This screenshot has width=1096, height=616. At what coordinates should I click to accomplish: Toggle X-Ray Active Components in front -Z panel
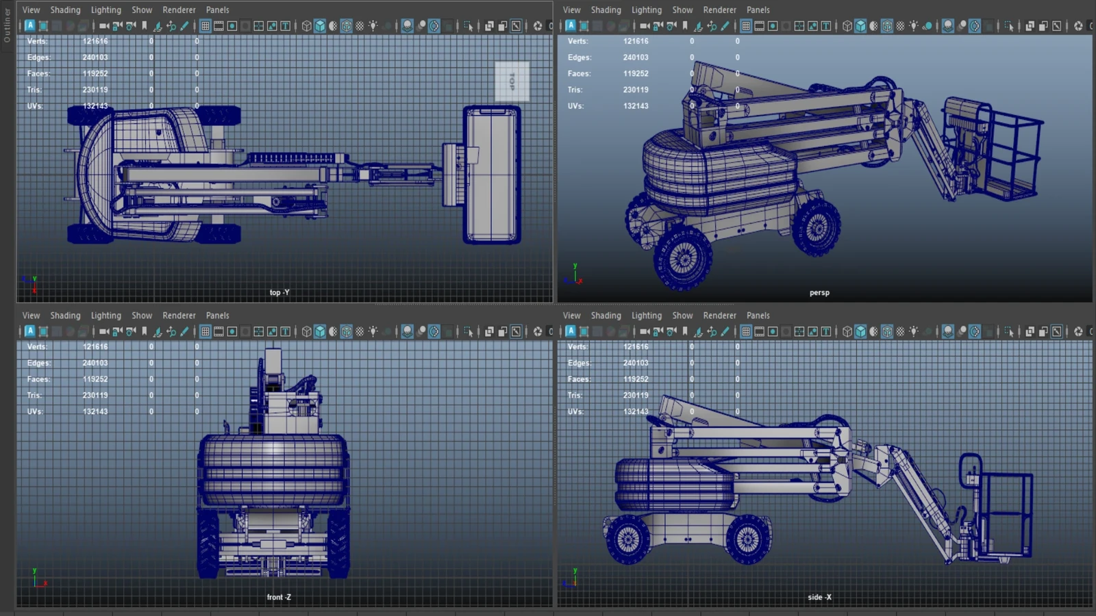tap(503, 331)
